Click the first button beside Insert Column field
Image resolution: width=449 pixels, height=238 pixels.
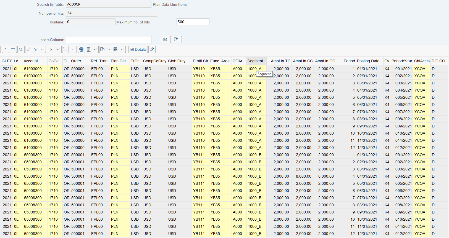click(x=165, y=39)
